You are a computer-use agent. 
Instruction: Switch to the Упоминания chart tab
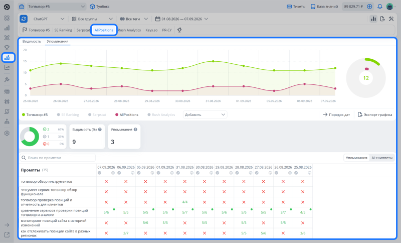pos(58,41)
